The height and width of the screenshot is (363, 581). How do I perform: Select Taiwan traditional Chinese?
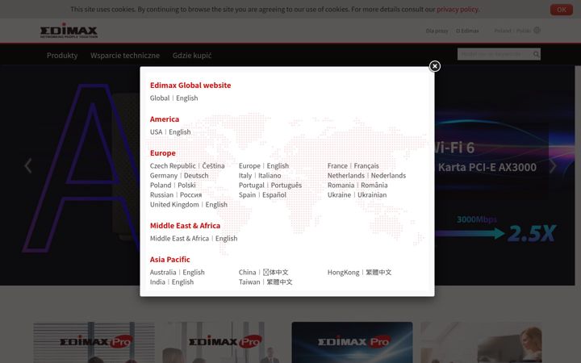(x=265, y=282)
